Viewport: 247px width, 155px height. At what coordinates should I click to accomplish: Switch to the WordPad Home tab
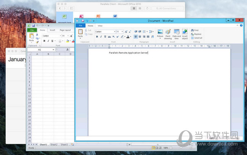90,26
